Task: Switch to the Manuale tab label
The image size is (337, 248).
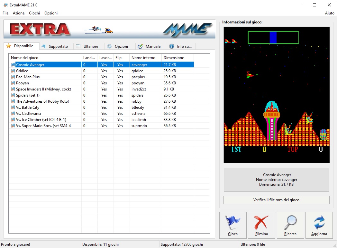Action: [153, 46]
